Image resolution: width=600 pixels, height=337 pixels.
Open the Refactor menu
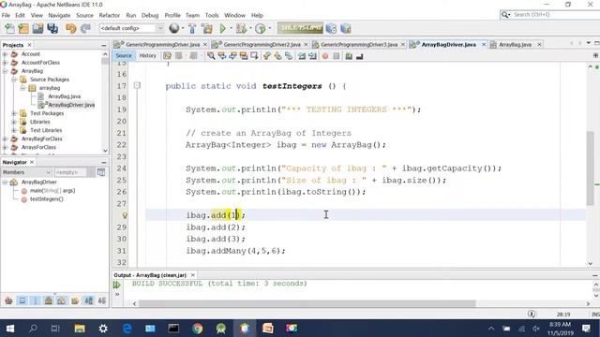[x=110, y=15]
